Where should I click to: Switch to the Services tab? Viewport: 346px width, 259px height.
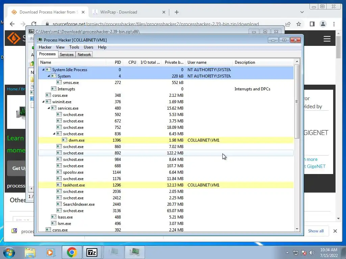pos(67,55)
